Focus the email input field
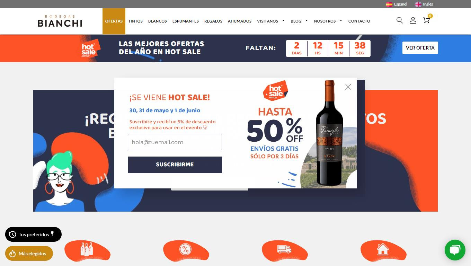 point(175,142)
